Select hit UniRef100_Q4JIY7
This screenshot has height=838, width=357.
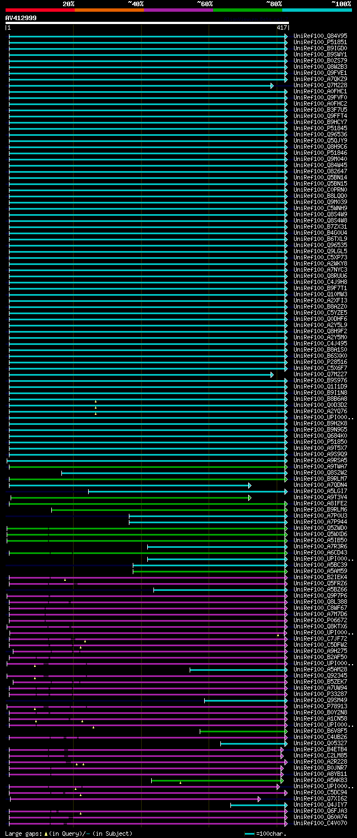coord(320,804)
